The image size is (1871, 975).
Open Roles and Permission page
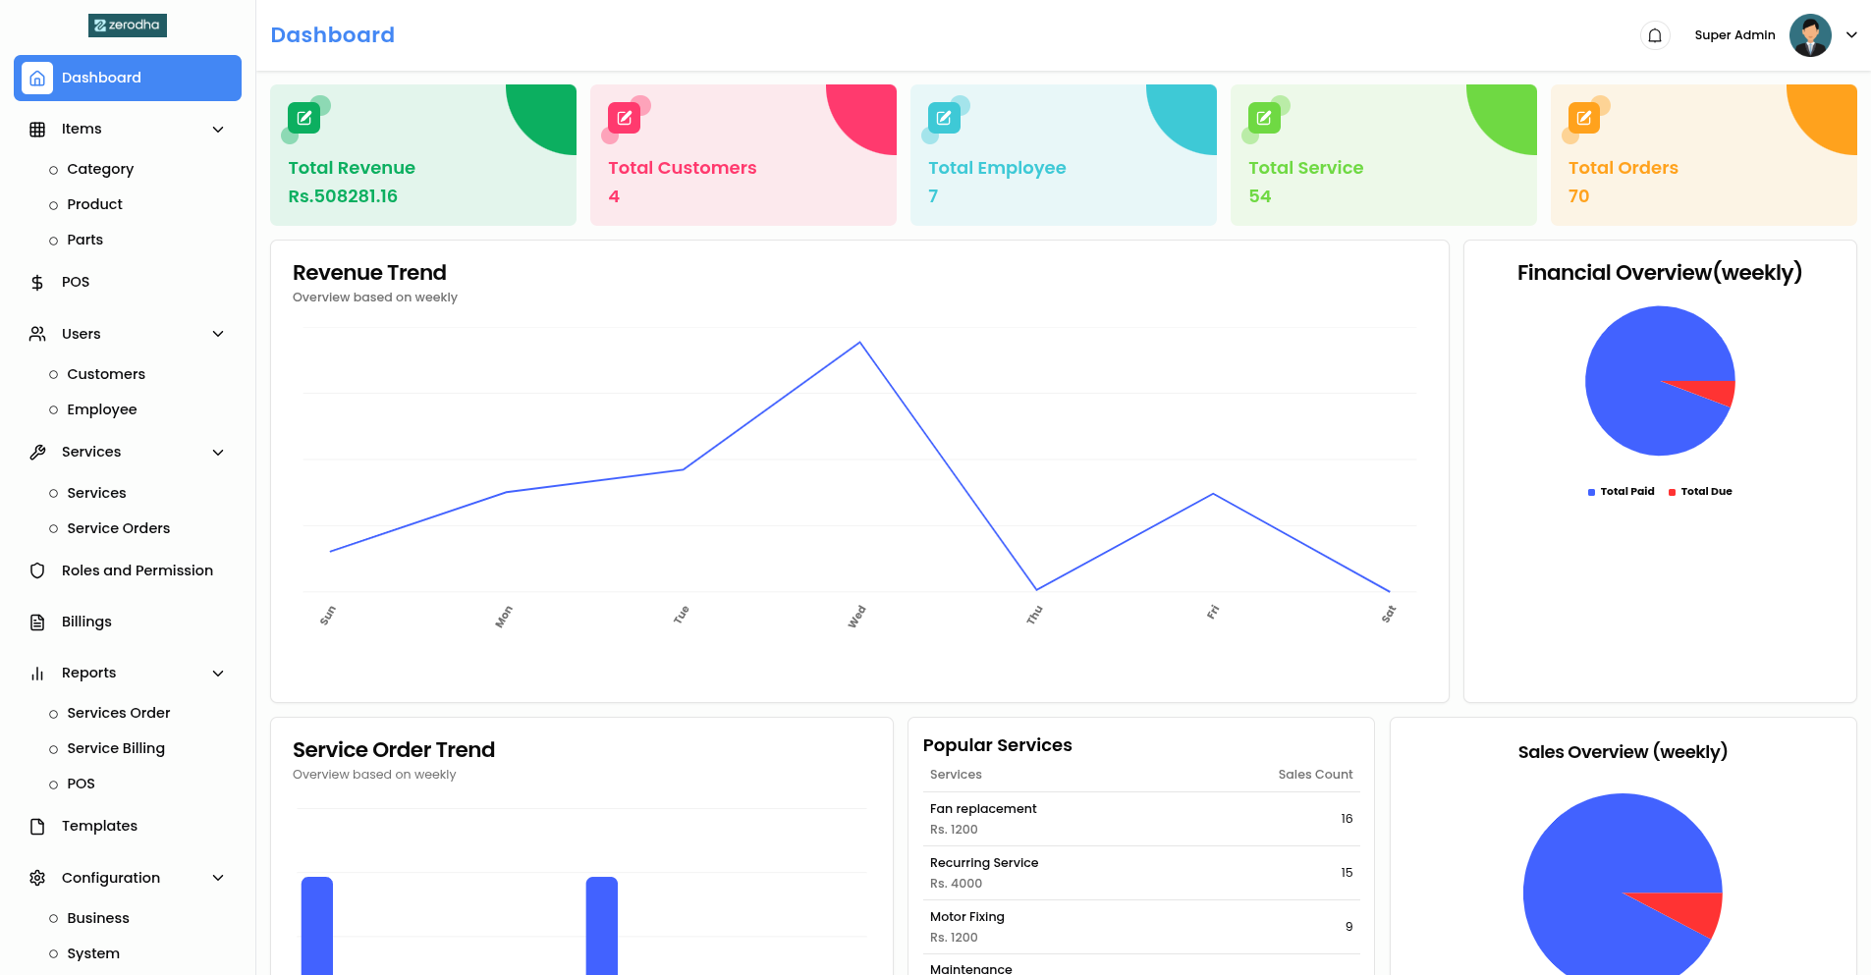(x=137, y=570)
